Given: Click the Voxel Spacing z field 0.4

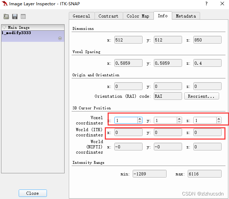Looking at the screenshot, I should [x=207, y=63].
